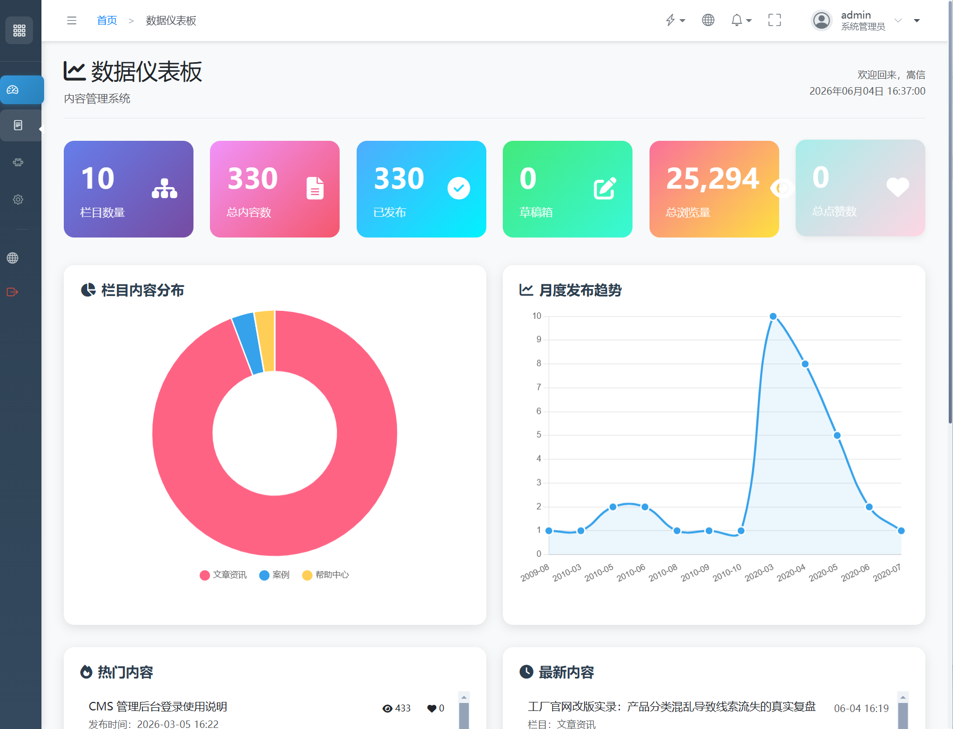
Task: Click the 栏目内容分布 pie chart icon
Action: pyautogui.click(x=88, y=290)
